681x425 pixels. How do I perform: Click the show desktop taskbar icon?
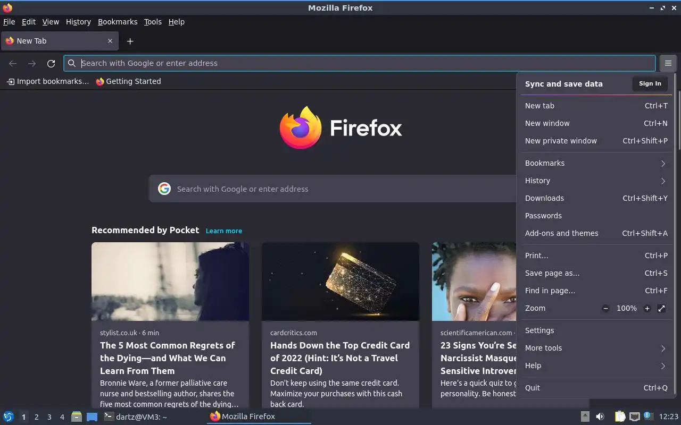[x=92, y=416]
